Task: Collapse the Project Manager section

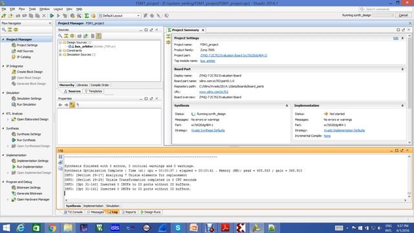Action: tap(3, 39)
